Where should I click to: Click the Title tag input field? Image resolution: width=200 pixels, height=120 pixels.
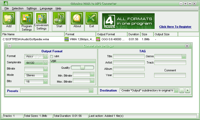point(129,56)
